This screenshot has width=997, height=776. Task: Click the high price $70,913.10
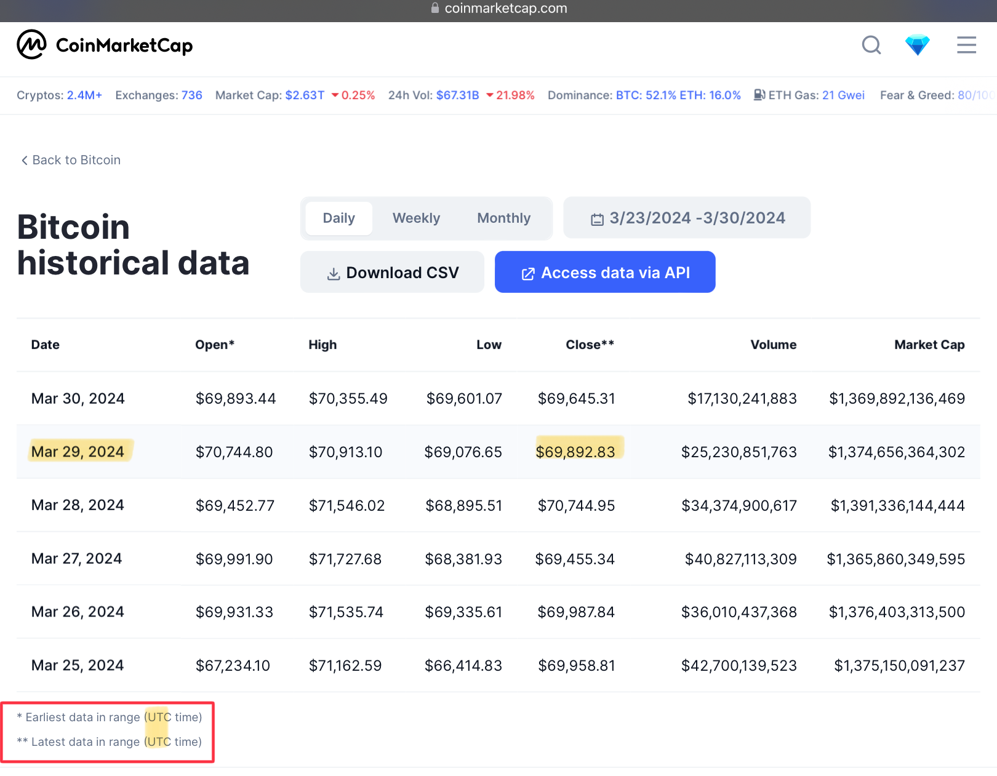[345, 452]
